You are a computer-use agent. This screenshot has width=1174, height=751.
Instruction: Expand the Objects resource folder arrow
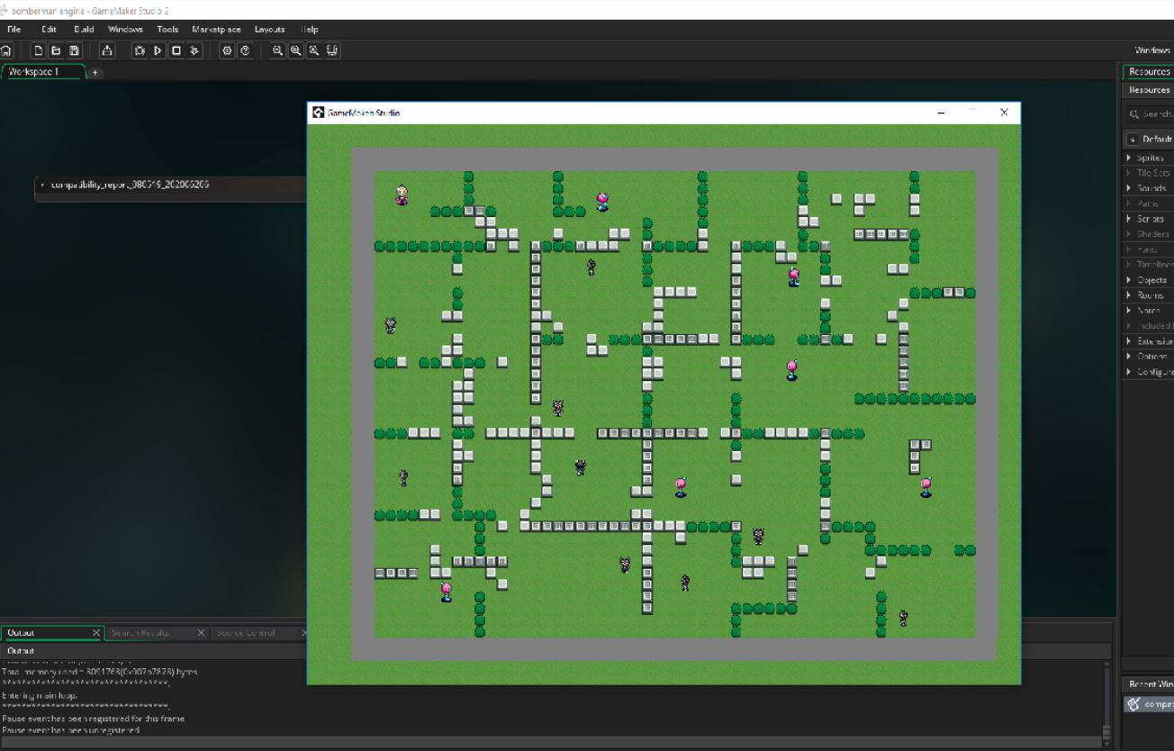[x=1131, y=280]
